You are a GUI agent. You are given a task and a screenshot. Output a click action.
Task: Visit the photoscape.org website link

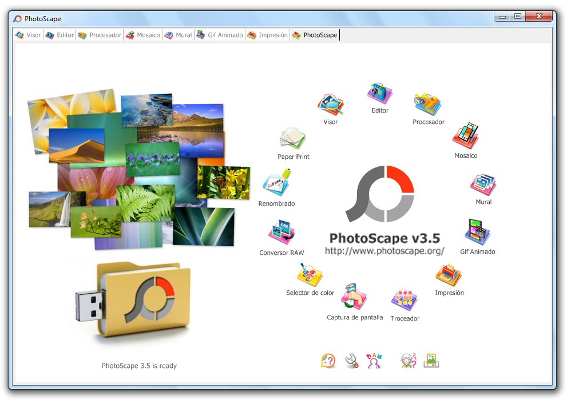(x=384, y=250)
